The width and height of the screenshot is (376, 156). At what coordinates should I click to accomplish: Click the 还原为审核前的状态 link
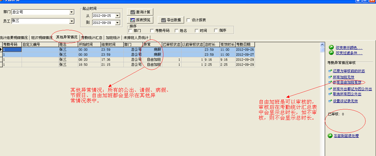[x=349, y=71]
